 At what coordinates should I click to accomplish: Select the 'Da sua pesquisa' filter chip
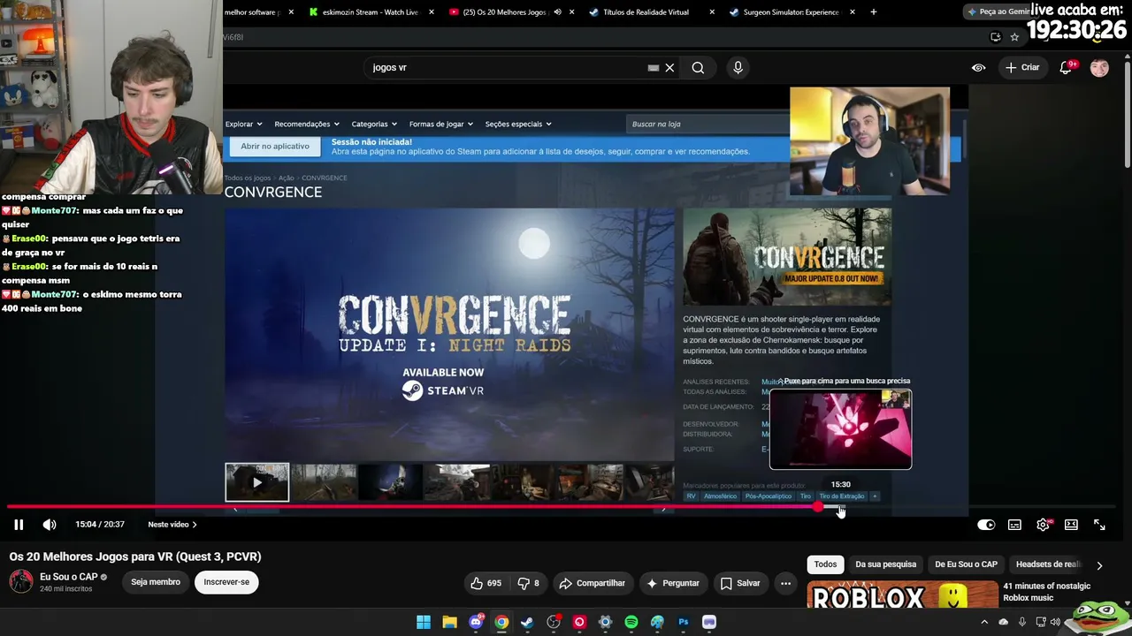tap(885, 564)
